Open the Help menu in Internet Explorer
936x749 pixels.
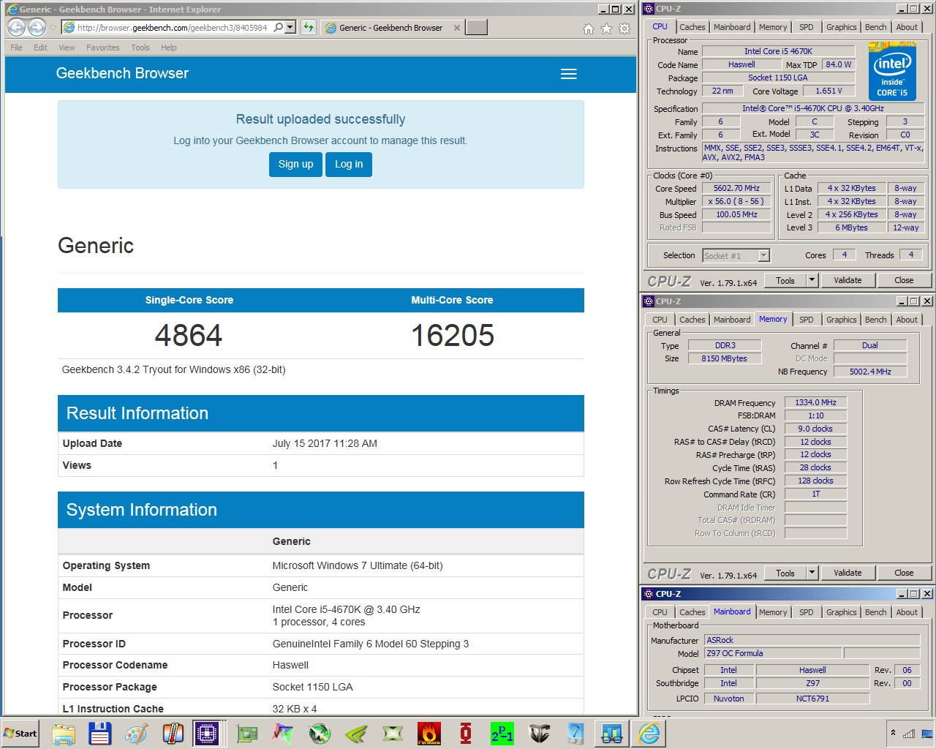pos(169,48)
